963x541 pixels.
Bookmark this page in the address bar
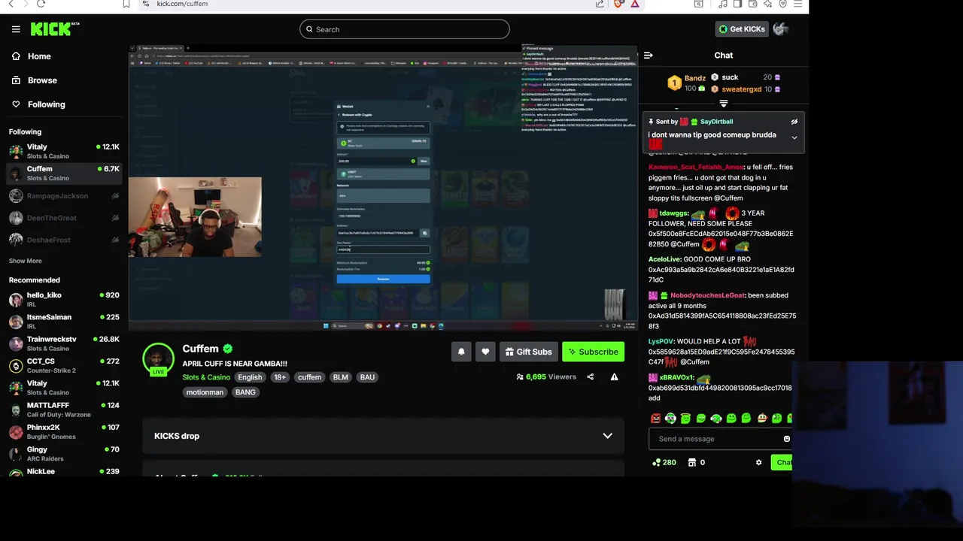click(x=126, y=4)
